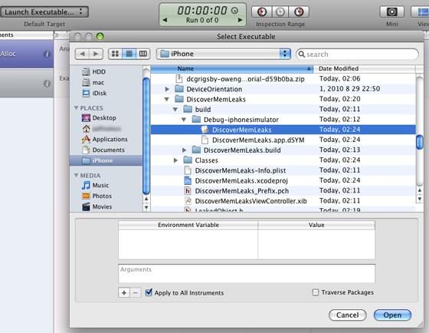Click the Debug-iphonesimulator folder name
The image size is (429, 333).
coord(241,120)
